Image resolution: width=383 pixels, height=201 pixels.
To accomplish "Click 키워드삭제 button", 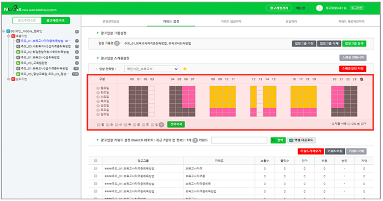I will (356, 151).
